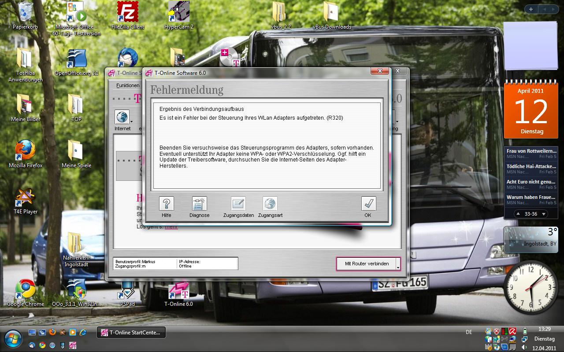Click the Internet globe icon
This screenshot has width=564, height=352.
click(x=122, y=117)
